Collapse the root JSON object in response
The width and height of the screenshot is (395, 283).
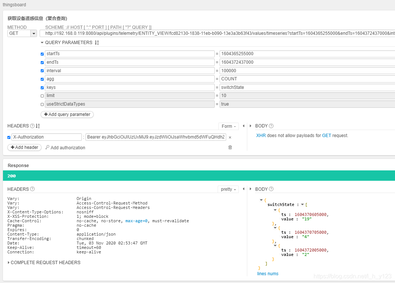(x=261, y=200)
